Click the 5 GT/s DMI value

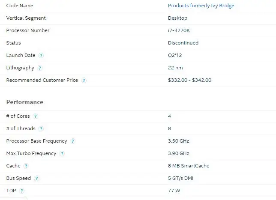[180, 178]
